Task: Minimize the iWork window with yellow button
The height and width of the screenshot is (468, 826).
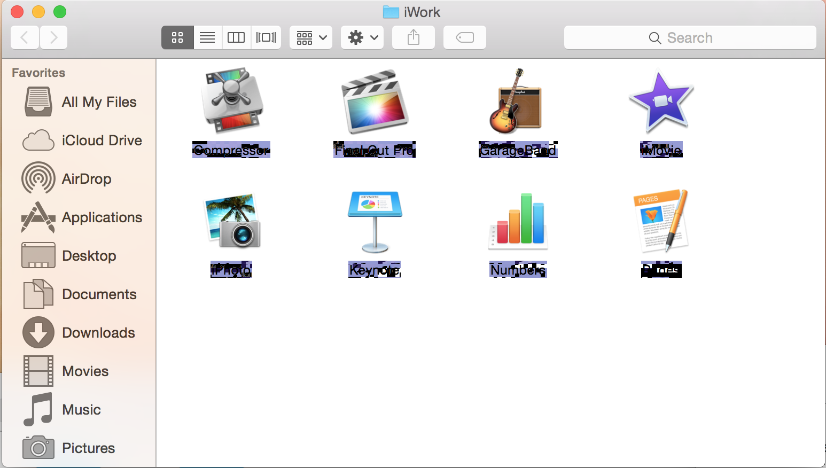Action: pyautogui.click(x=38, y=12)
